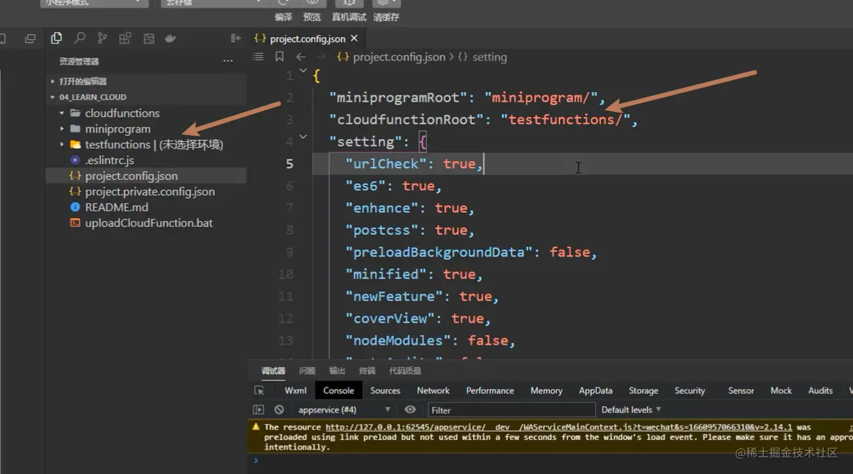Click the 编译 compile button
This screenshot has height=474, width=853.
283,17
